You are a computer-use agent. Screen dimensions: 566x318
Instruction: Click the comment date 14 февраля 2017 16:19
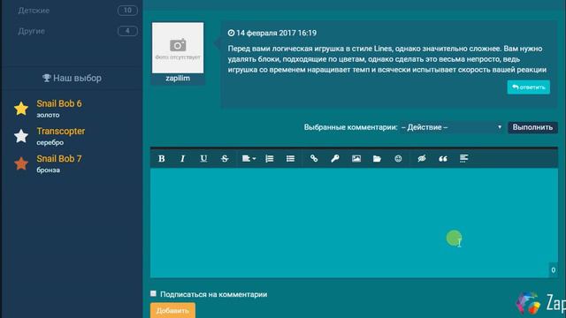[276, 33]
